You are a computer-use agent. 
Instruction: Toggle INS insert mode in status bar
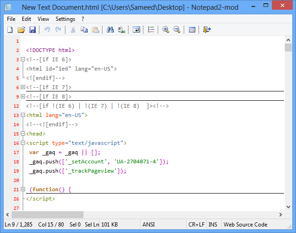pyautogui.click(x=213, y=225)
